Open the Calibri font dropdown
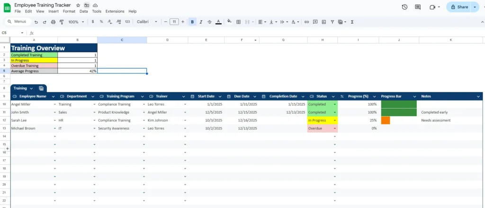The height and width of the screenshot is (208, 485). click(x=147, y=22)
